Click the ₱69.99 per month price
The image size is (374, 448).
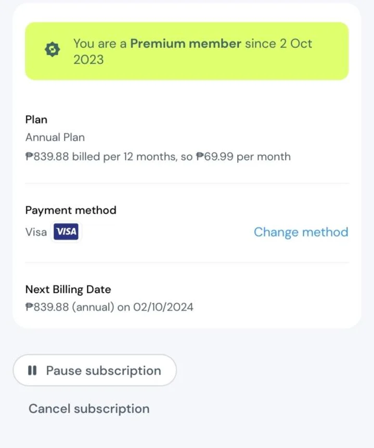click(243, 157)
